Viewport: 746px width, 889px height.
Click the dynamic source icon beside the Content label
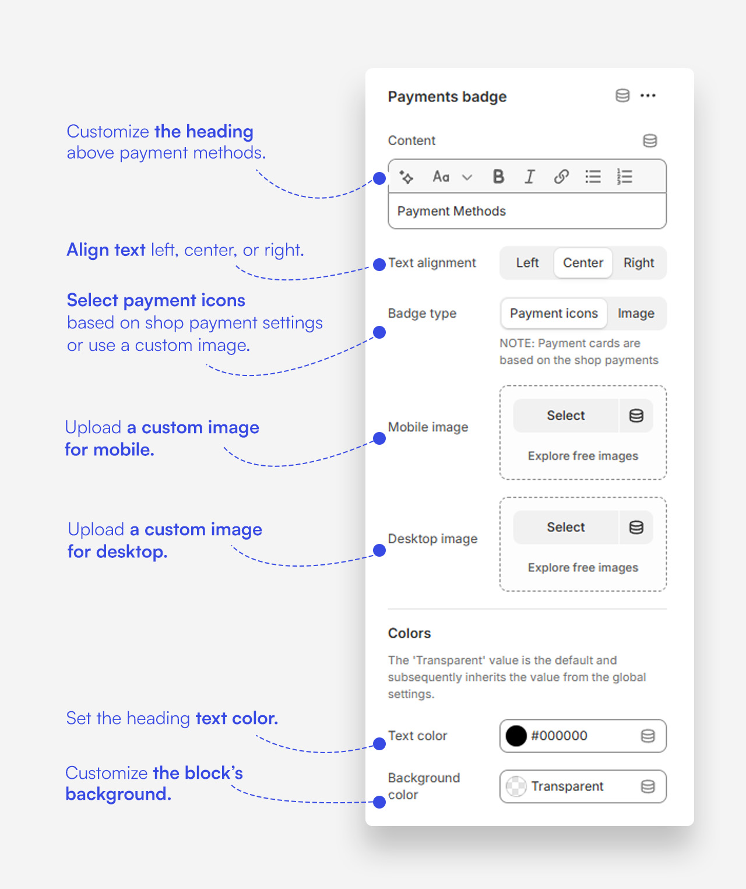(x=650, y=140)
